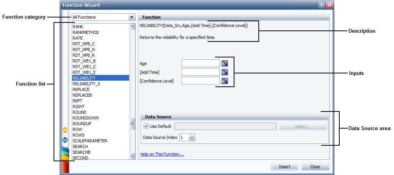The height and width of the screenshot is (175, 394).
Task: Click the orange 'A' icon in the sidebar
Action: [65, 130]
